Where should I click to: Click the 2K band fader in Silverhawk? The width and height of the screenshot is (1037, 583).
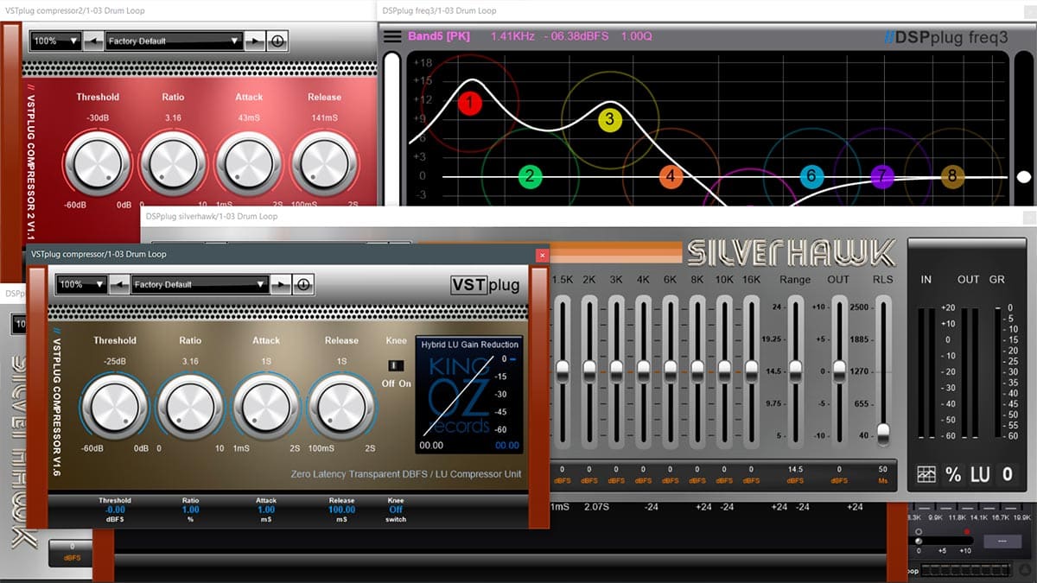click(x=589, y=370)
